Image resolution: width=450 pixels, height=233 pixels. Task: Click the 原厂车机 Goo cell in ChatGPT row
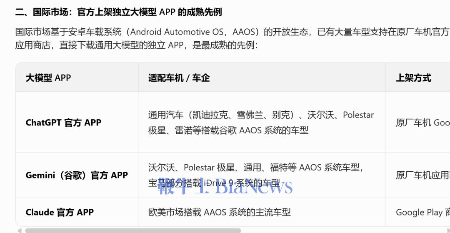(x=422, y=123)
